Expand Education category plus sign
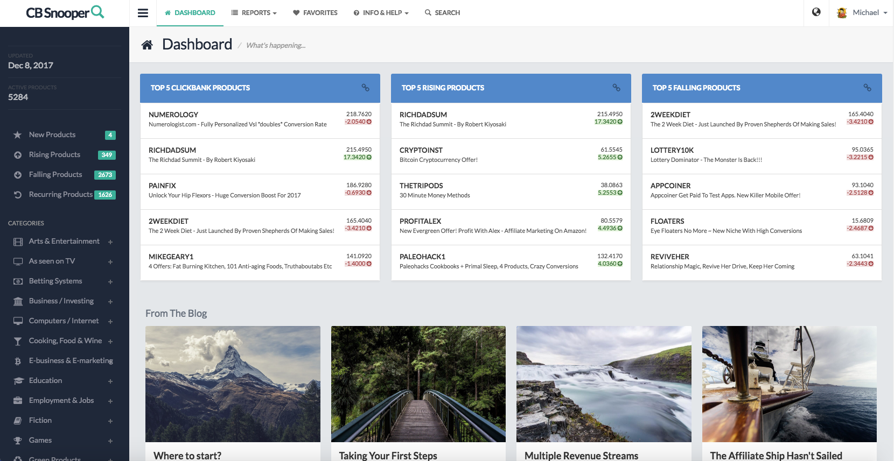This screenshot has width=894, height=461. pyautogui.click(x=110, y=381)
